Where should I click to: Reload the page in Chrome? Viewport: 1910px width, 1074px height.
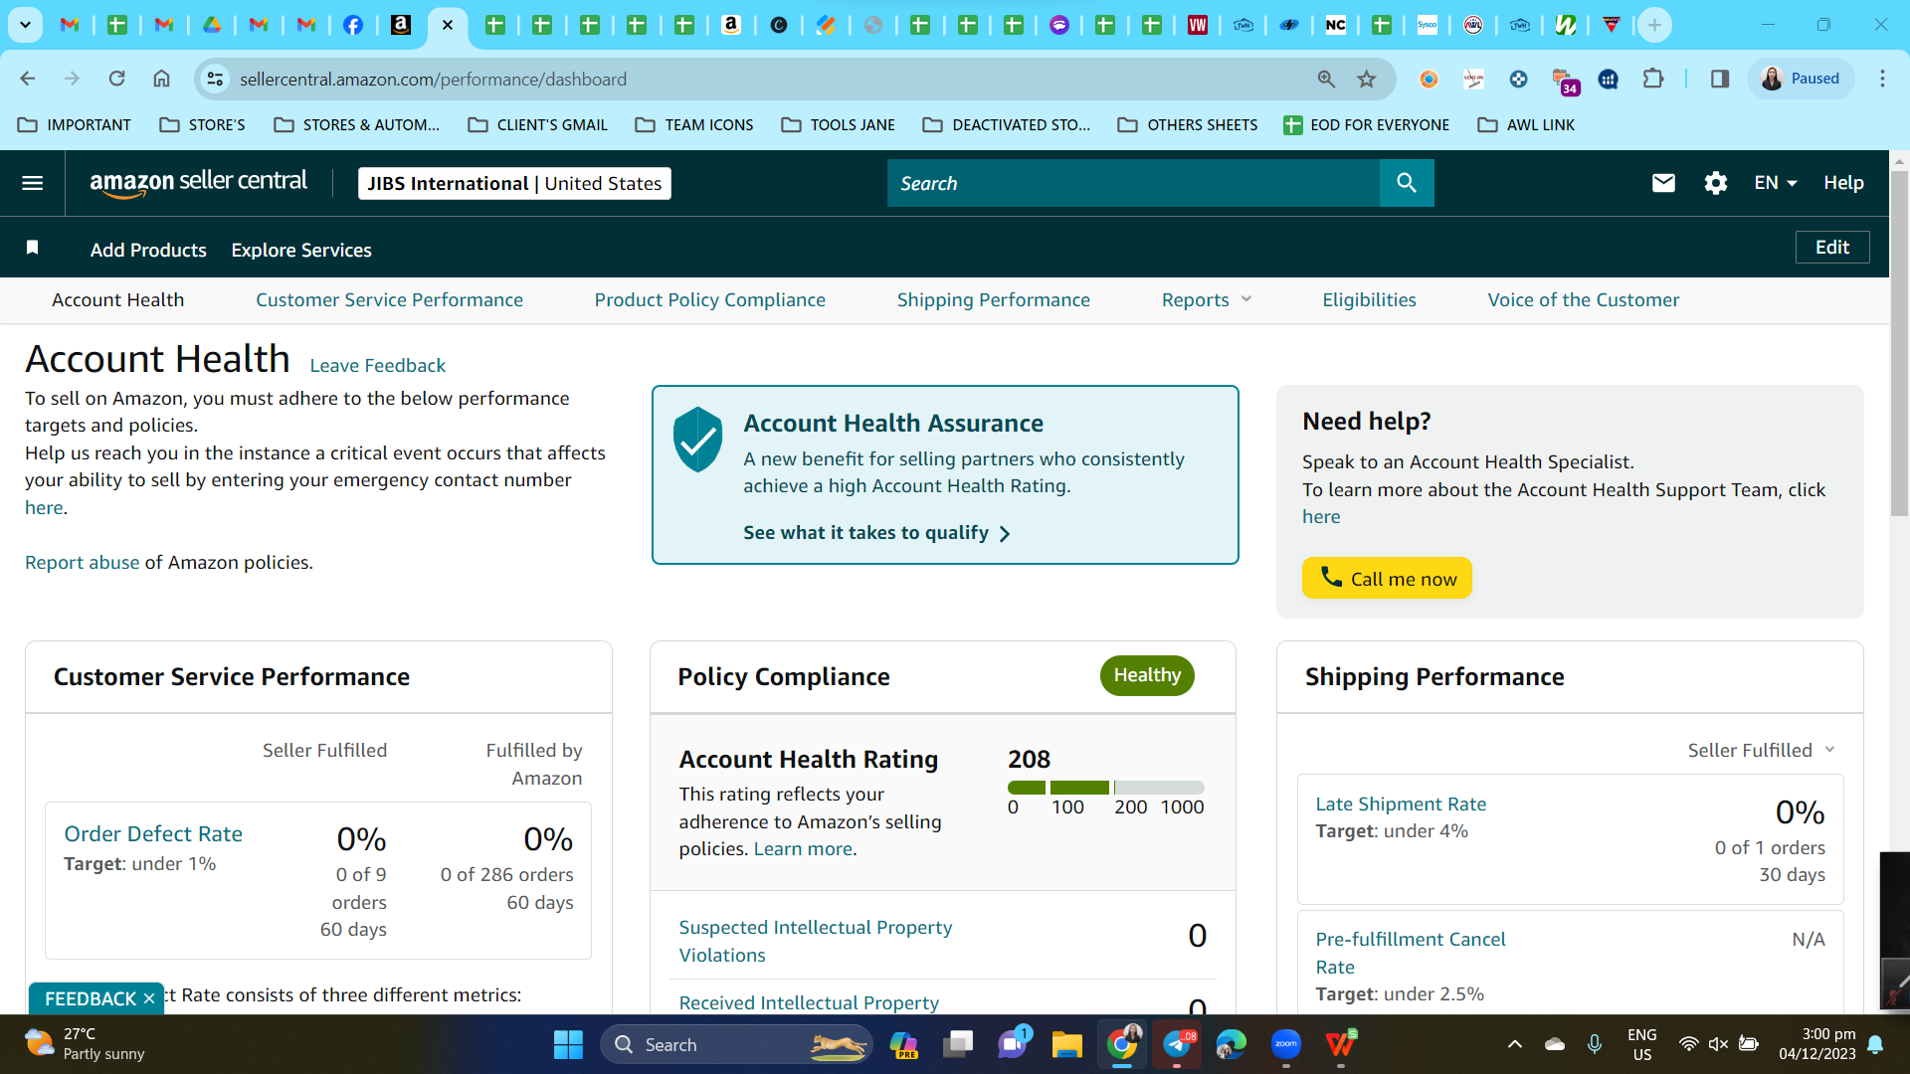(x=116, y=79)
